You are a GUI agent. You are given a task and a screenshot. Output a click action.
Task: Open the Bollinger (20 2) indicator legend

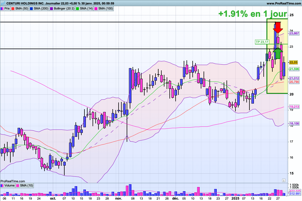pos(62,8)
